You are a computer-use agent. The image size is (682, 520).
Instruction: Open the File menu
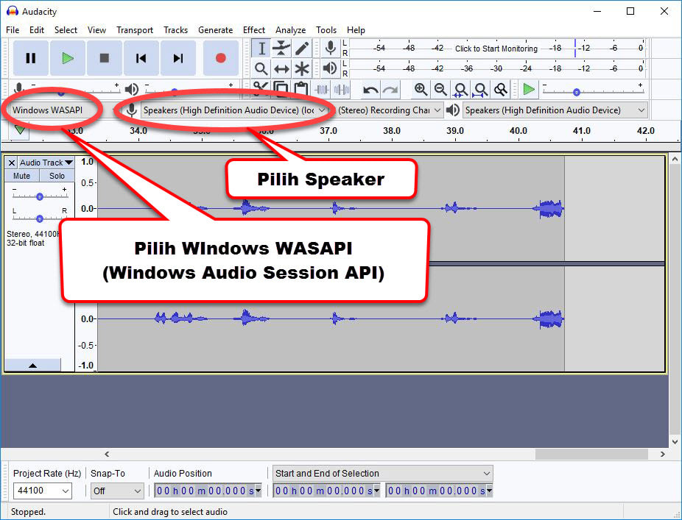[13, 30]
